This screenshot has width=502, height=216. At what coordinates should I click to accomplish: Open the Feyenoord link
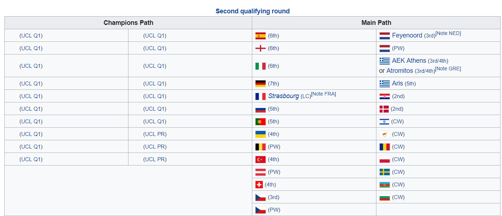click(407, 35)
